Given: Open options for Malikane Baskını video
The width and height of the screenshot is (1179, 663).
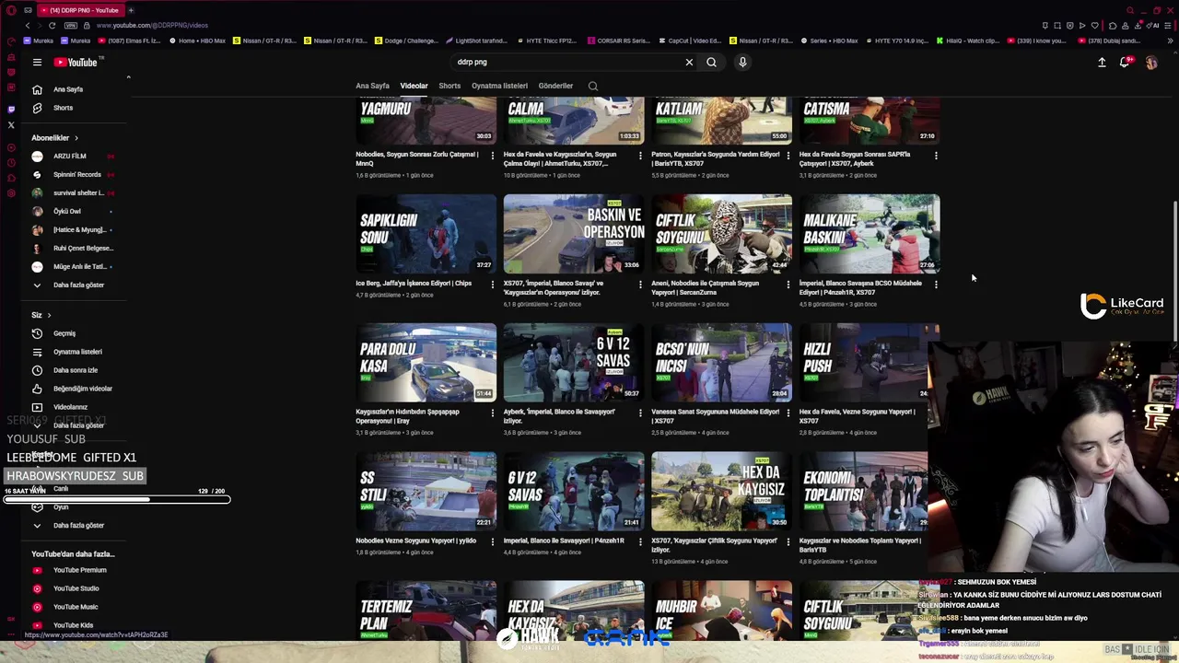Looking at the screenshot, I should tap(936, 284).
